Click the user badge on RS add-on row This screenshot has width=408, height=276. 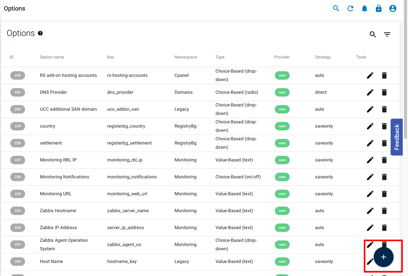tap(282, 75)
